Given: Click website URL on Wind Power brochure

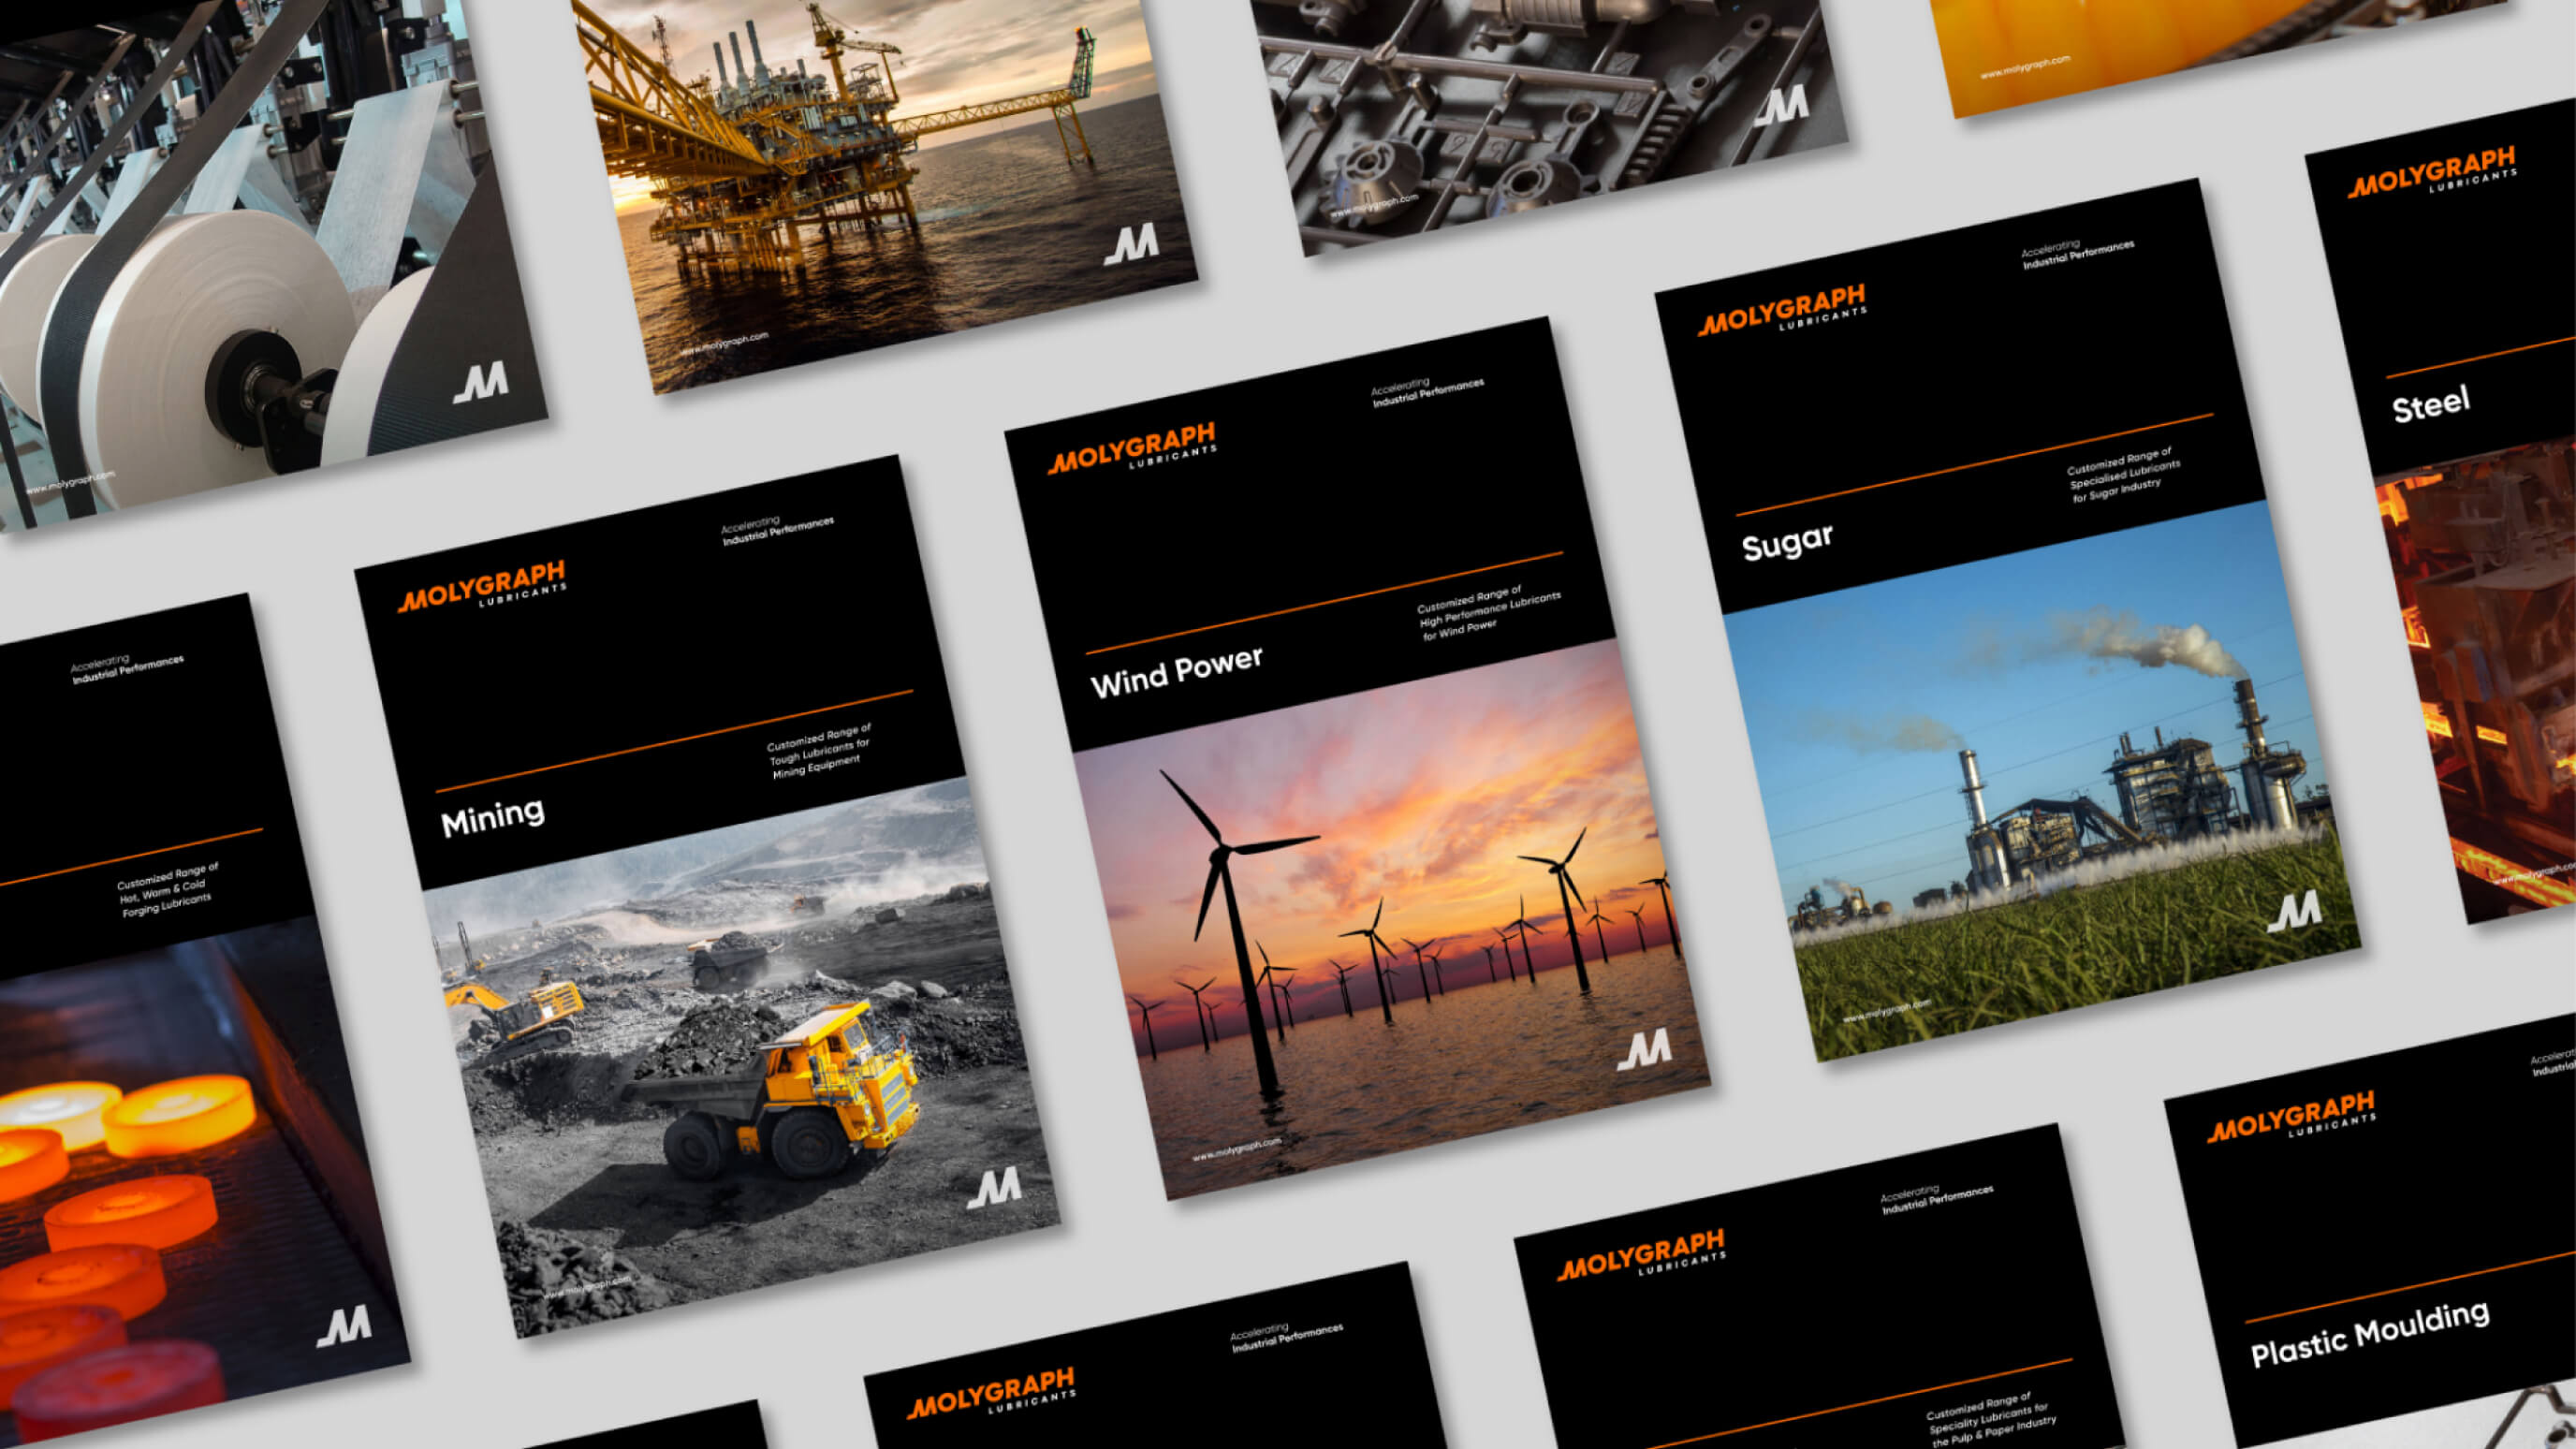Looking at the screenshot, I should [1236, 1149].
